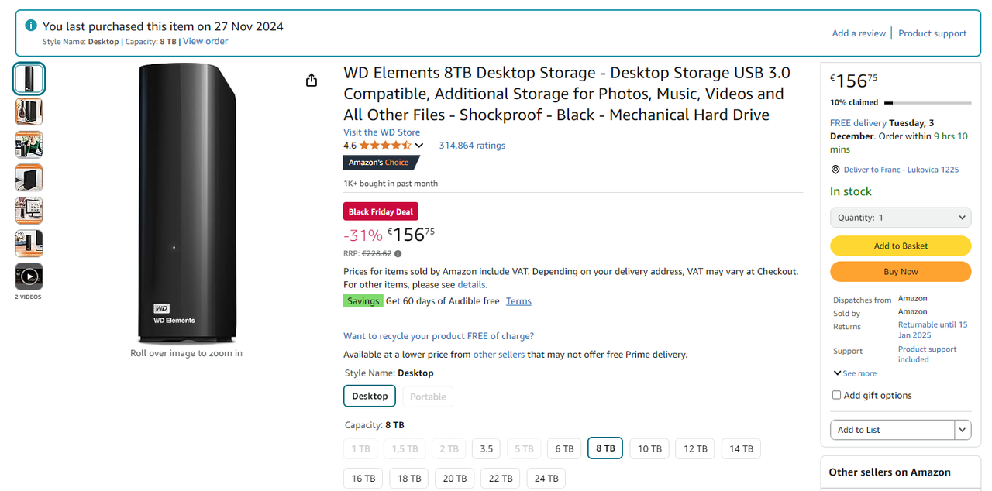
Task: Tick the Add gift options checkbox
Action: [x=836, y=395]
